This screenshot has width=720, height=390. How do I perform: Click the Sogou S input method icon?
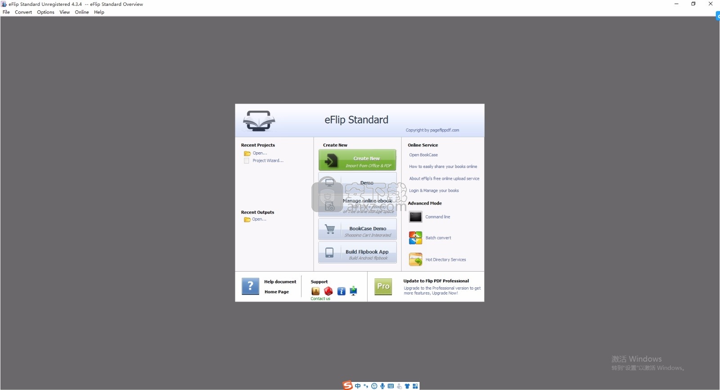pos(347,385)
